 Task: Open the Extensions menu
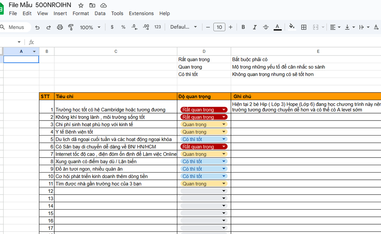click(x=141, y=13)
